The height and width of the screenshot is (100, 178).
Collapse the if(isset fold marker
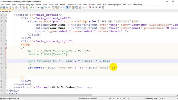click(6, 67)
